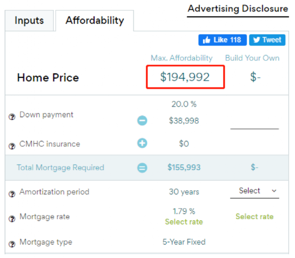Click the Build Your Own down payment field
Viewport: 295px width, 258px height.
pyautogui.click(x=255, y=123)
